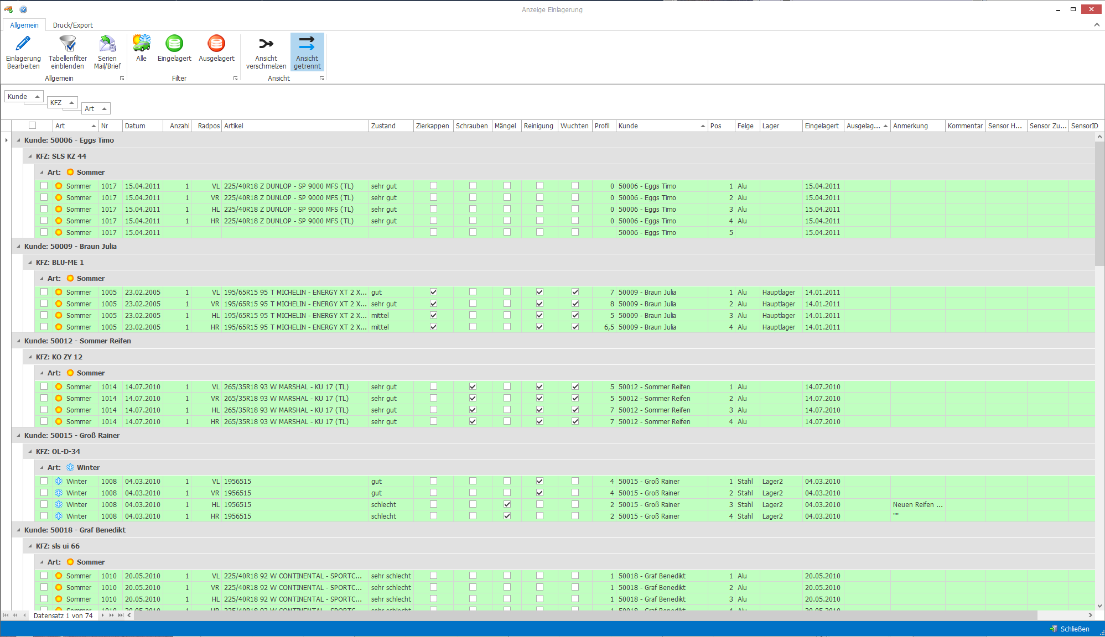Screen dimensions: 1105x637
Task: Collapse group Kunde: 50009 - Braun Julia
Action: [18, 247]
